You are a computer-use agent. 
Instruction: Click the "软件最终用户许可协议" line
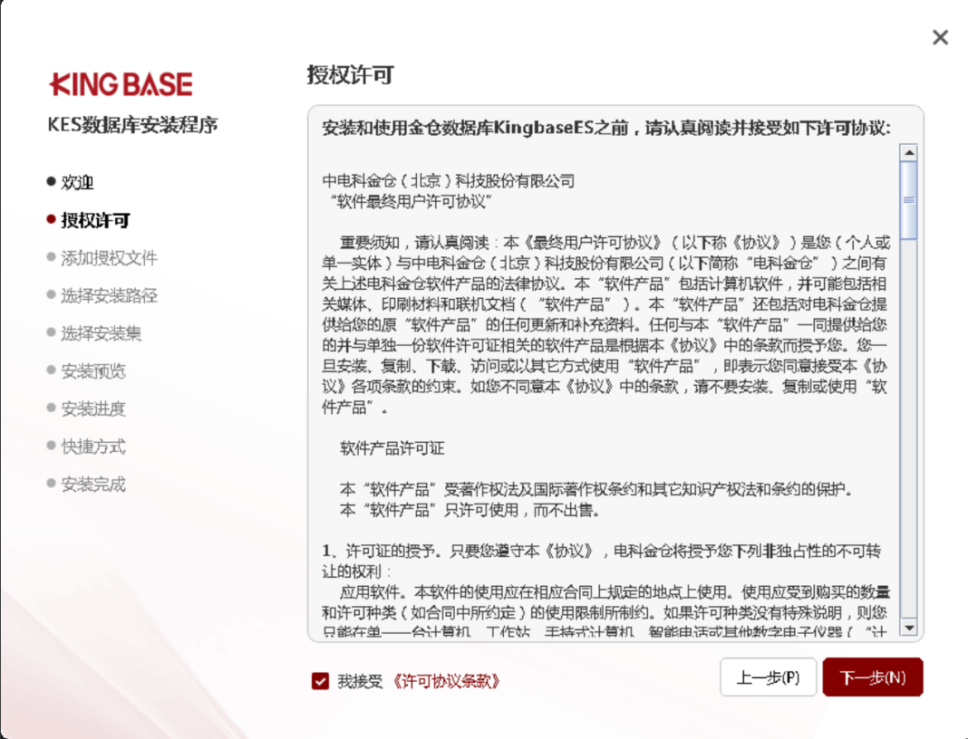(411, 202)
